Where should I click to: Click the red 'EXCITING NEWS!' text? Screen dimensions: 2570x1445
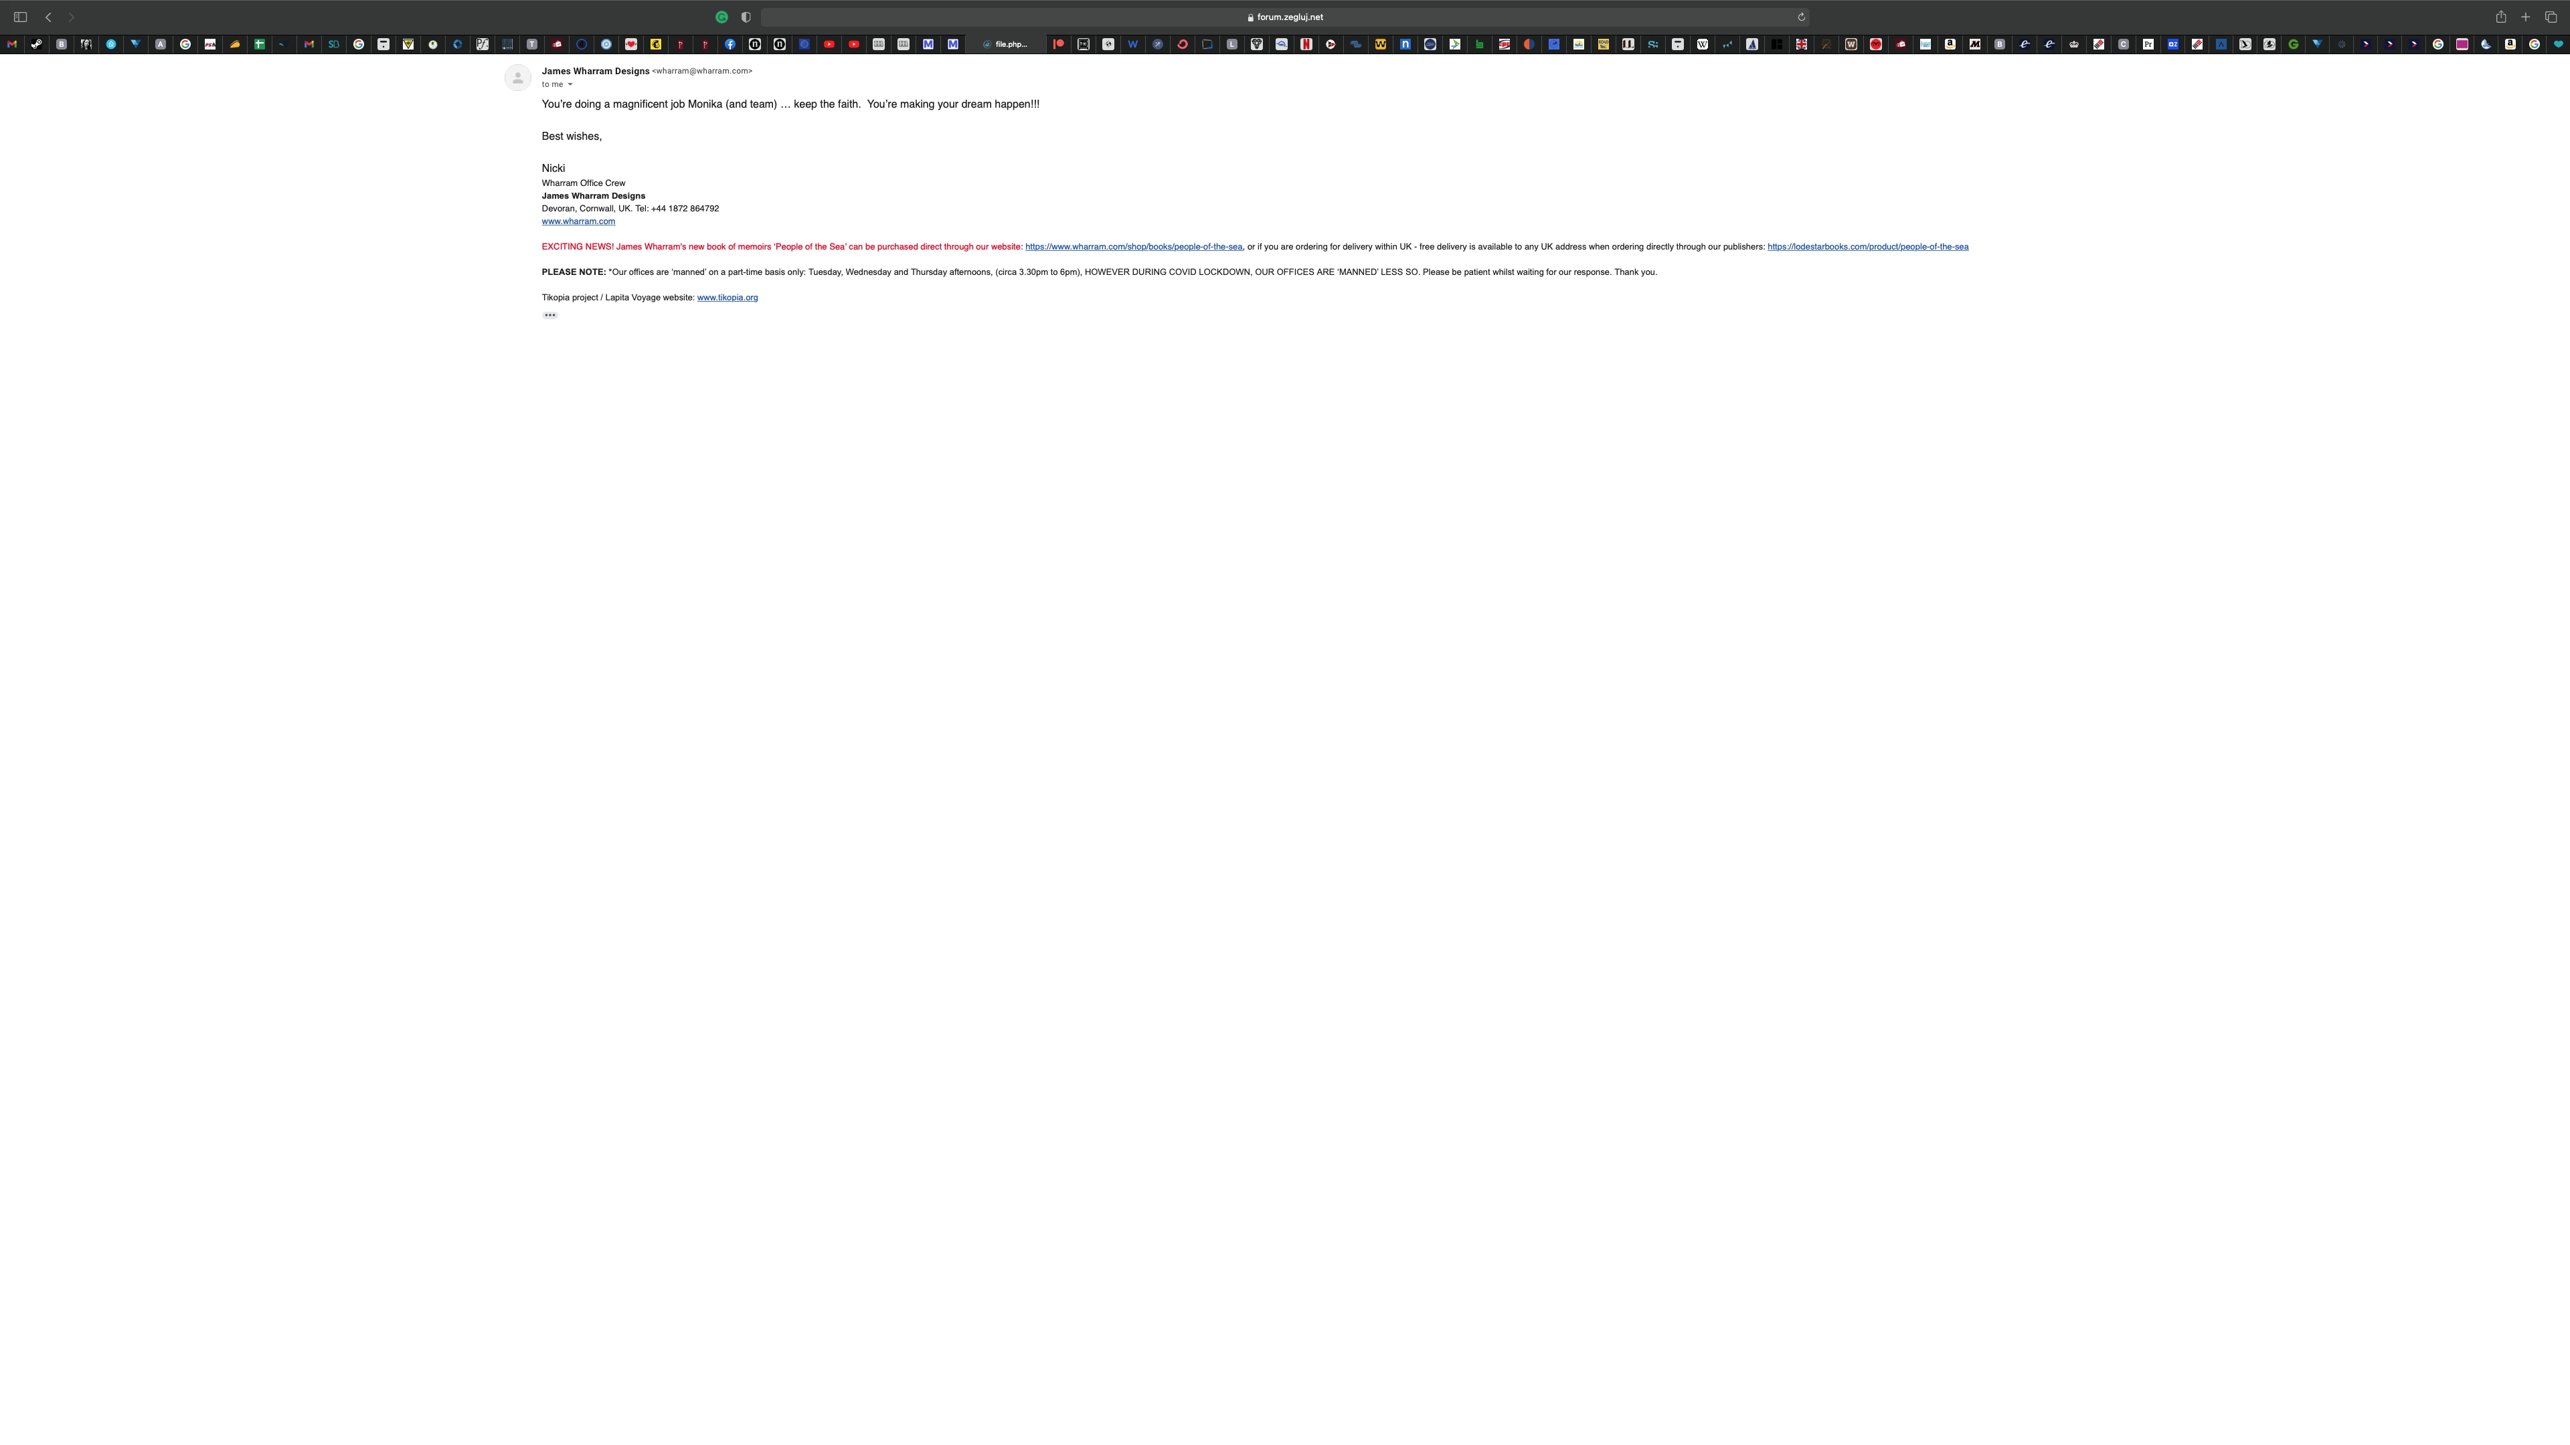pos(578,246)
